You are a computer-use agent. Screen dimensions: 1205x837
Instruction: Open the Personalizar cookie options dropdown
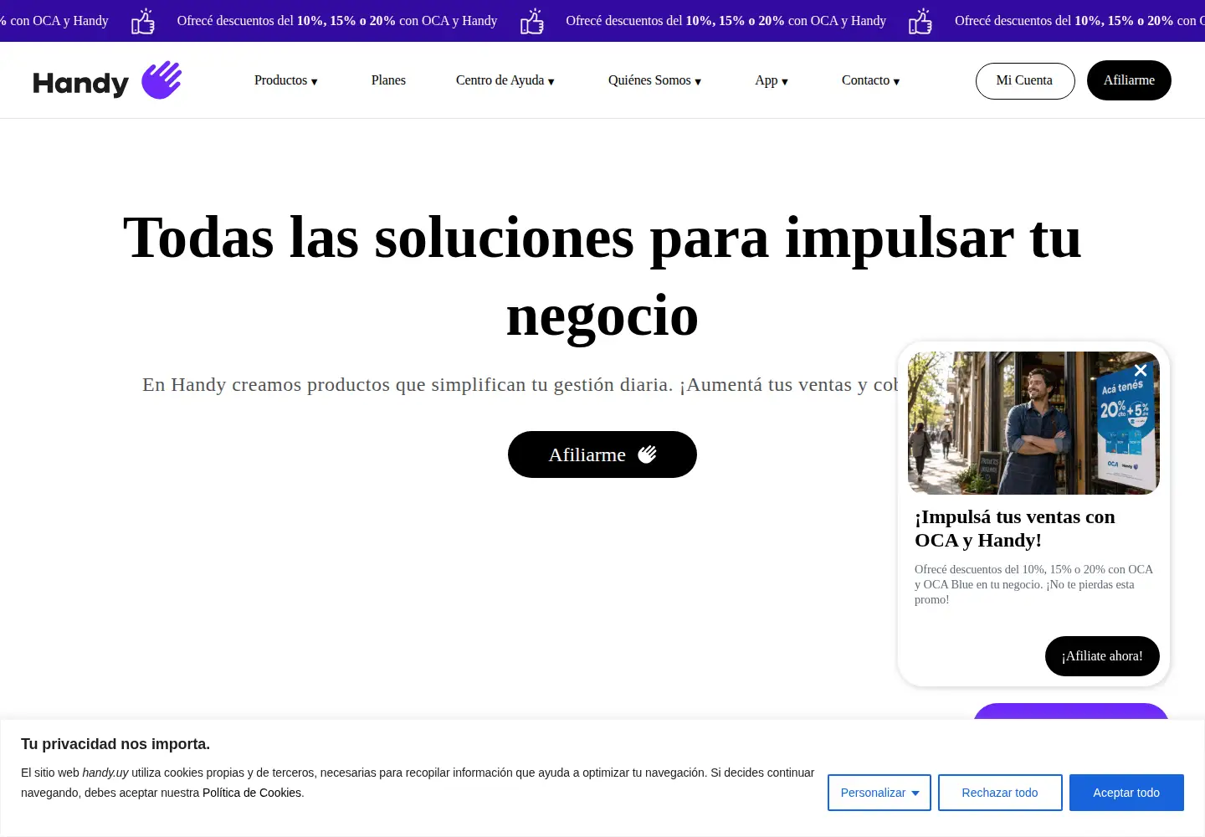pyautogui.click(x=879, y=793)
